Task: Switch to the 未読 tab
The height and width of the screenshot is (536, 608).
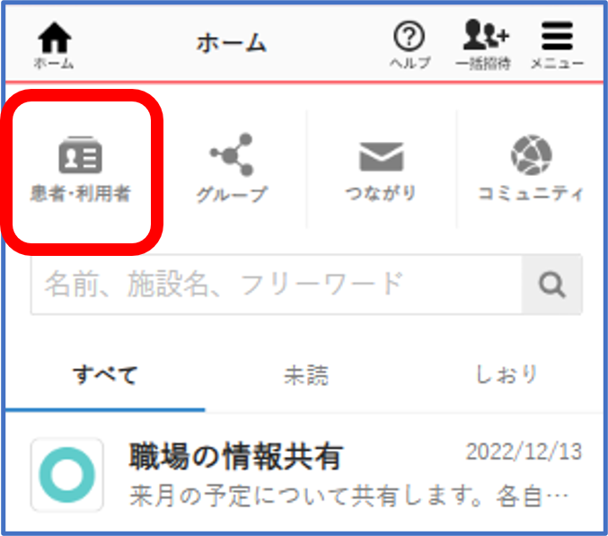Action: pyautogui.click(x=306, y=374)
